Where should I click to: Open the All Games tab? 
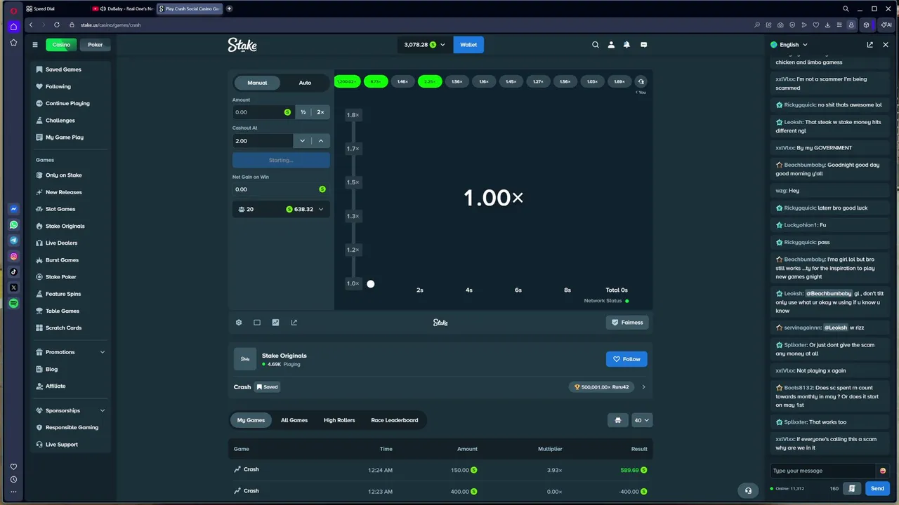coord(294,420)
